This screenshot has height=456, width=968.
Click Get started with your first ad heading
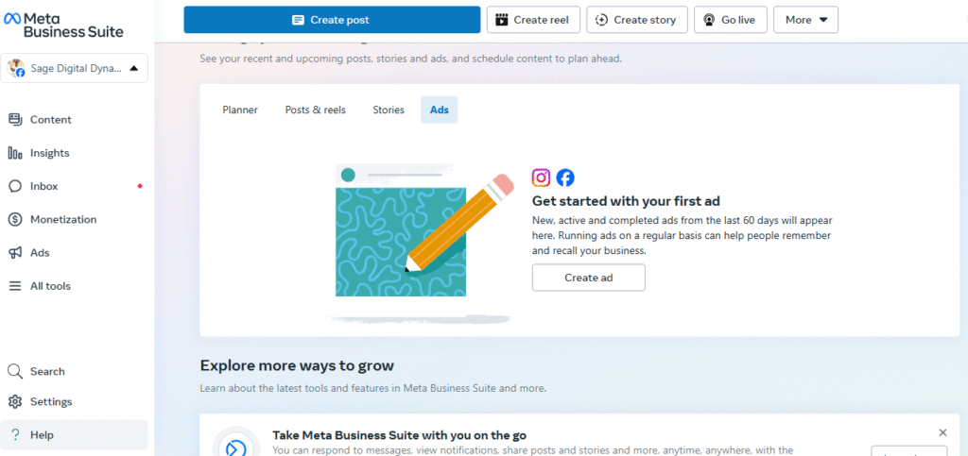[x=626, y=201]
